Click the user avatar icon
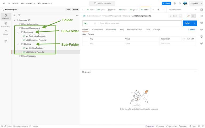 (x=185, y=3)
